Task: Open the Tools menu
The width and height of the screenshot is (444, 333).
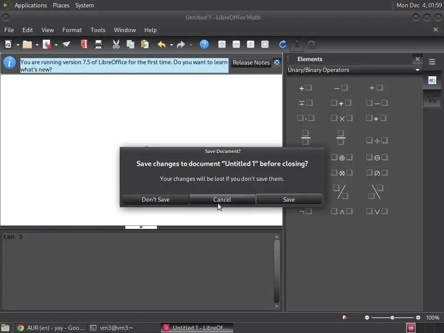Action: coord(98,30)
